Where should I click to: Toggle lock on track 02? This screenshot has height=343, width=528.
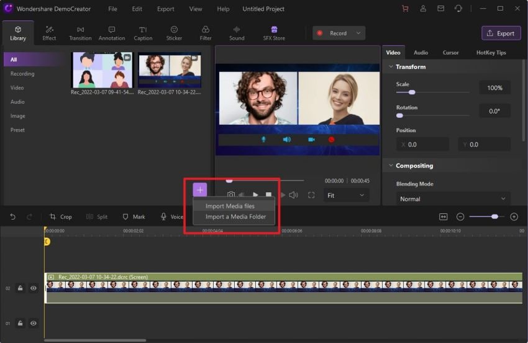coord(20,288)
